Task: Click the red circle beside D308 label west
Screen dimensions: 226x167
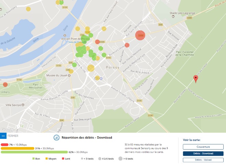Action: pyautogui.click(x=98, y=42)
